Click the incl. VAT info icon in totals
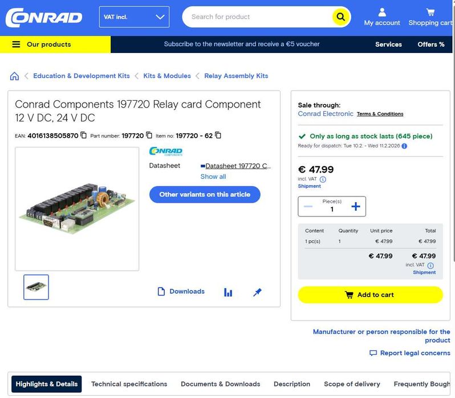The width and height of the screenshot is (455, 398). (x=430, y=265)
